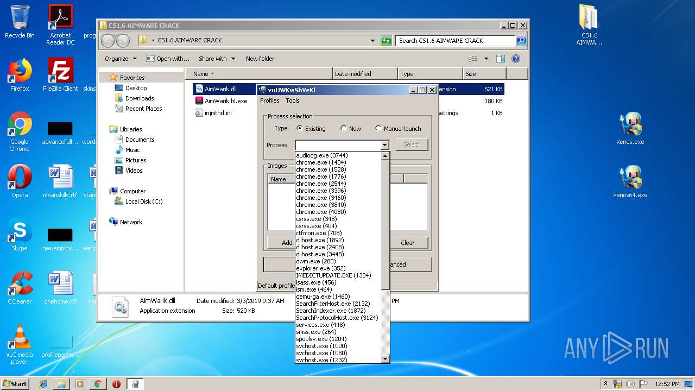Open Windows Explorer taskbar icon
This screenshot has width=695, height=391.
pos(61,384)
